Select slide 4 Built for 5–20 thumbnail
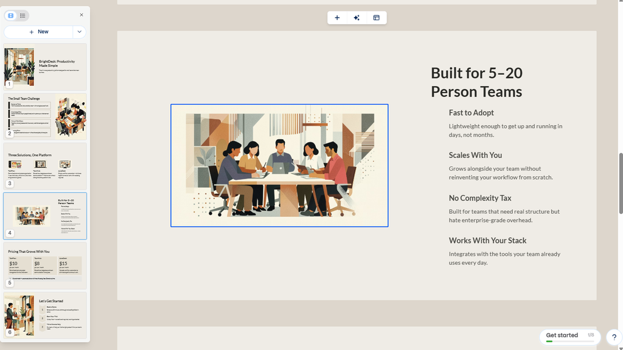Viewport: 623px width, 350px height. click(x=45, y=216)
